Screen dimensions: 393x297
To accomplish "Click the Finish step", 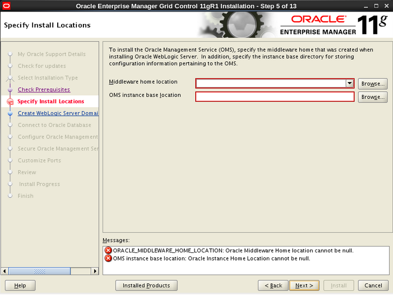I will [x=26, y=196].
